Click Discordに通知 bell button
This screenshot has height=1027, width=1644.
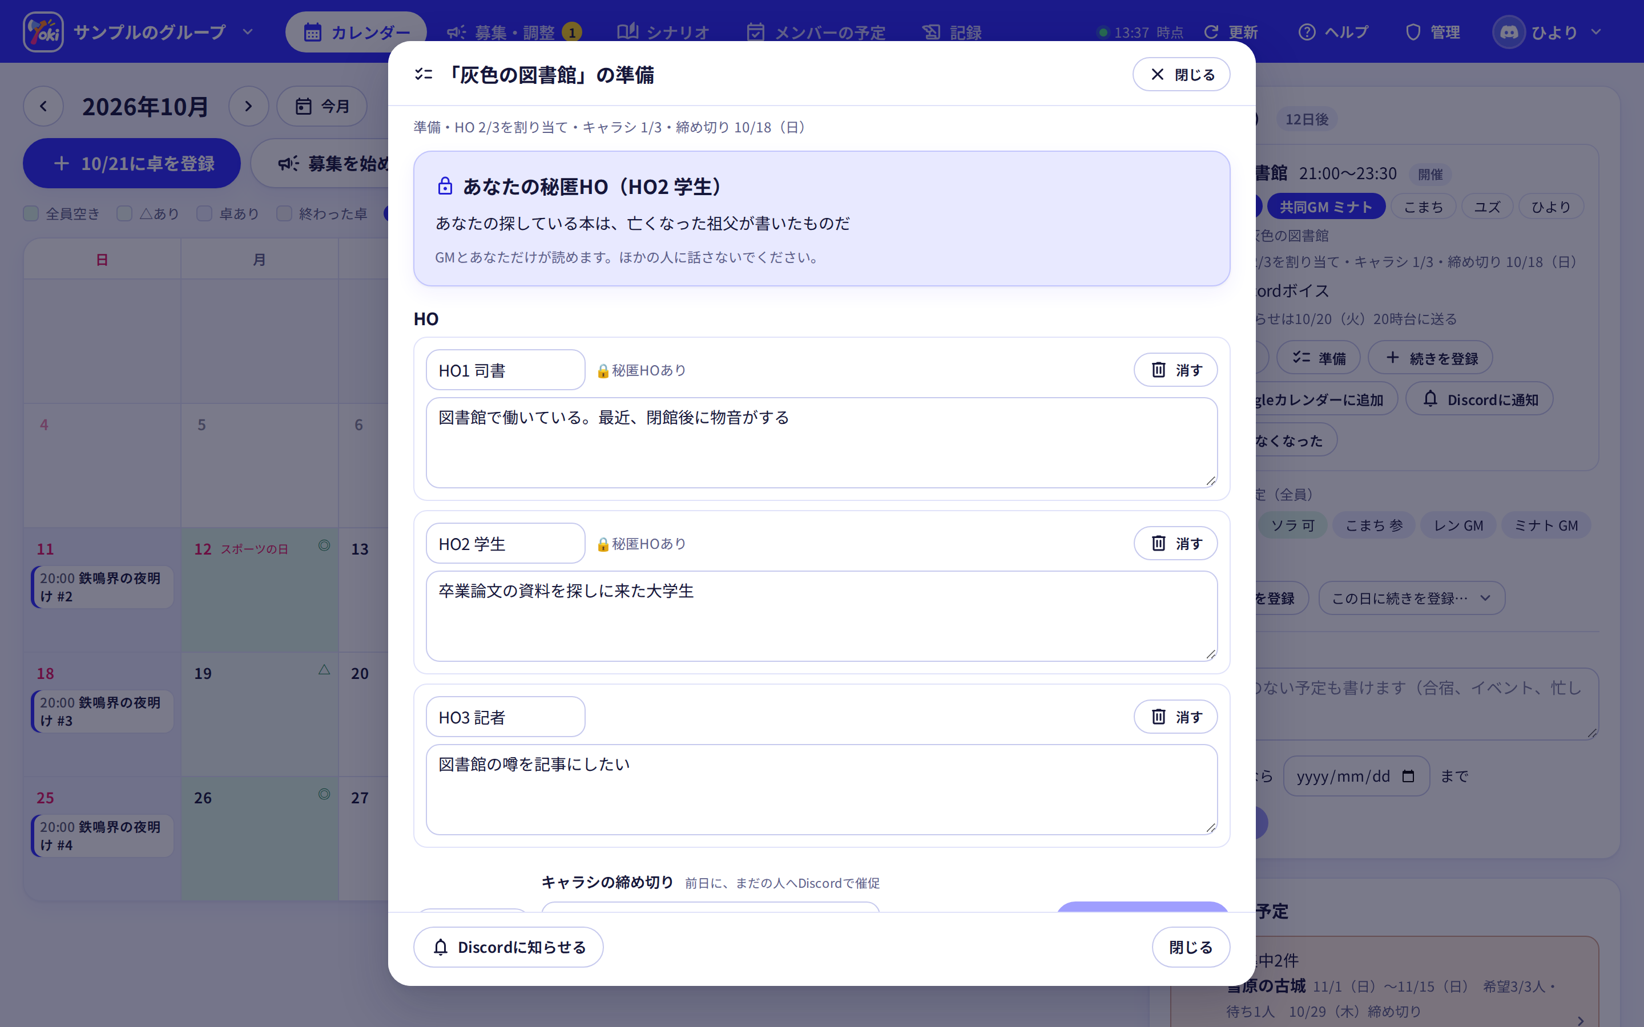[1479, 399]
